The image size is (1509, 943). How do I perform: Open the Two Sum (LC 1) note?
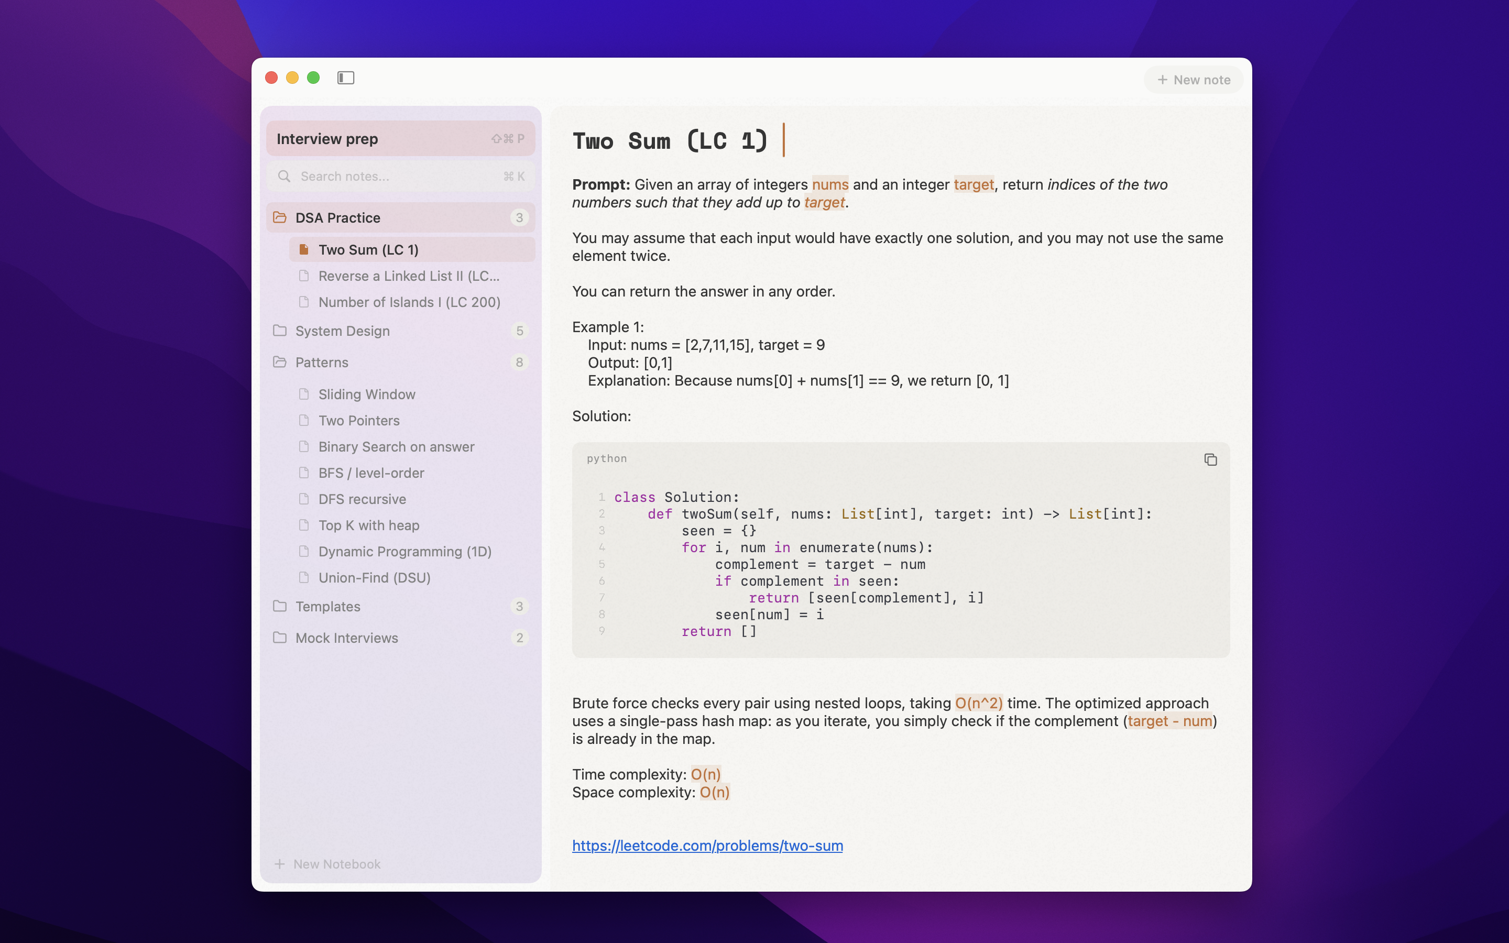412,249
